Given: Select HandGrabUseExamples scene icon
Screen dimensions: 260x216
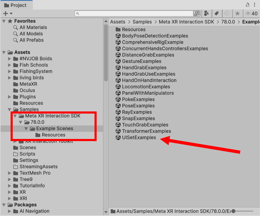Looking at the screenshot, I should tap(118, 74).
